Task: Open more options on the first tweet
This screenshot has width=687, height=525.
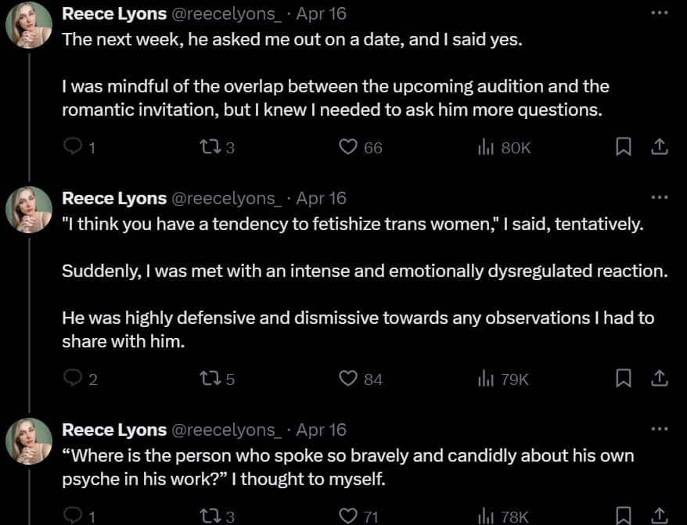Action: pyautogui.click(x=660, y=13)
